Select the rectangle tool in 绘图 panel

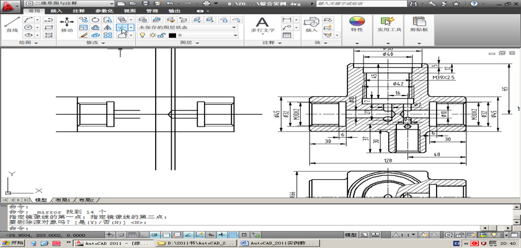pyautogui.click(x=49, y=27)
